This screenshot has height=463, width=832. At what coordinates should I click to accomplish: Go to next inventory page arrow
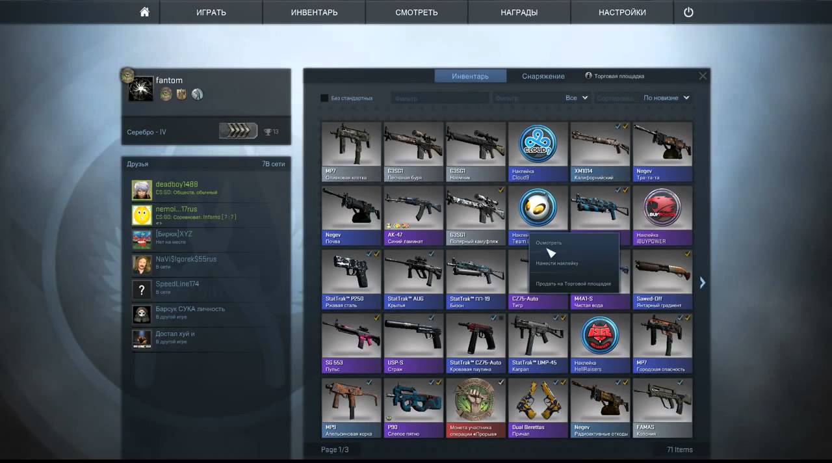pos(702,282)
